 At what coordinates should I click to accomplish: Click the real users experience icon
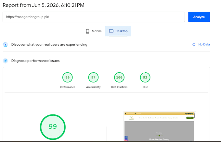point(5,45)
